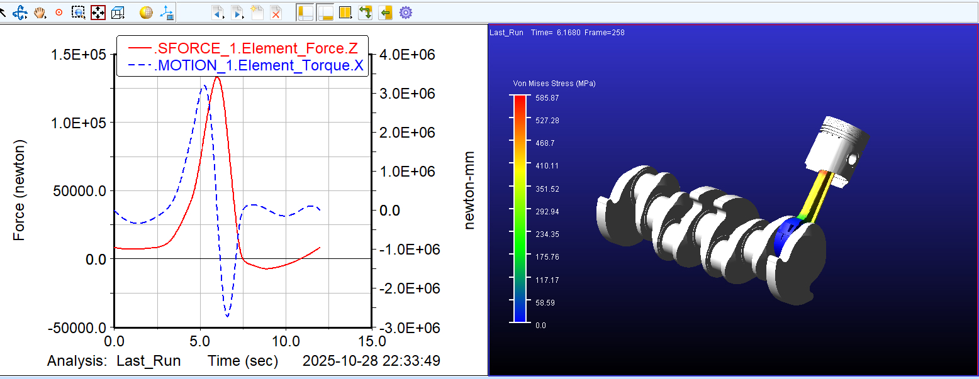
Task: Toggle the bottom dashboard panel button
Action: (x=325, y=12)
